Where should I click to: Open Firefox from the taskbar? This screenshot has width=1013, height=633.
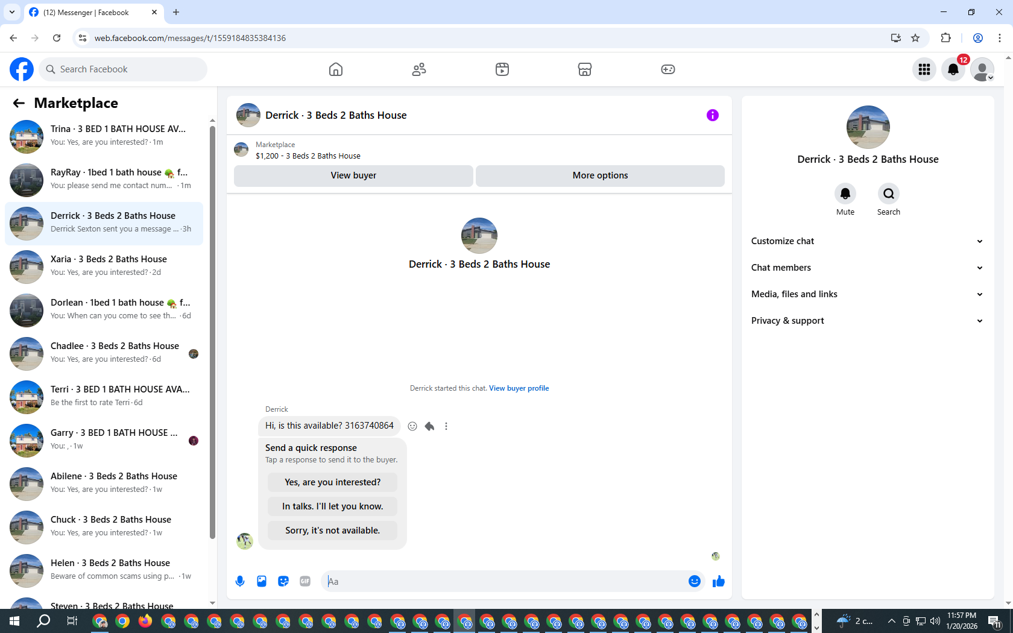(145, 621)
